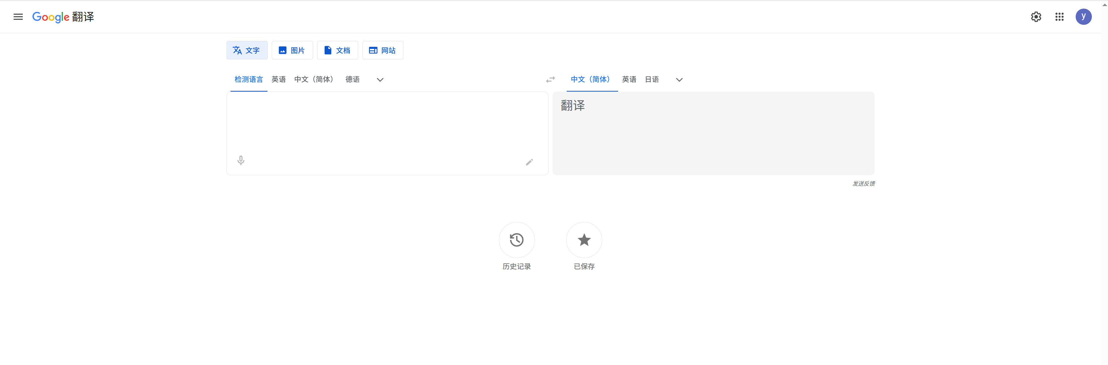Open translation history via clock icon
The height and width of the screenshot is (365, 1108).
516,240
